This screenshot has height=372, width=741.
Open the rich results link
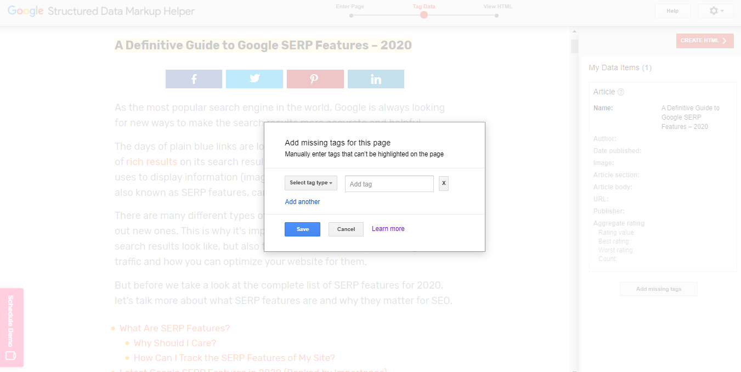[x=151, y=162]
